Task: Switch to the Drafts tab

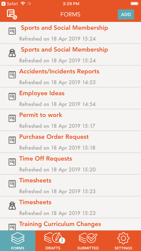Action: (x=53, y=241)
